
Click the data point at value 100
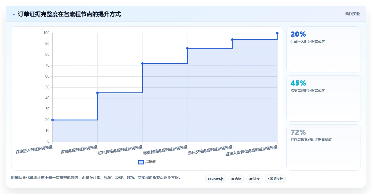(277, 33)
